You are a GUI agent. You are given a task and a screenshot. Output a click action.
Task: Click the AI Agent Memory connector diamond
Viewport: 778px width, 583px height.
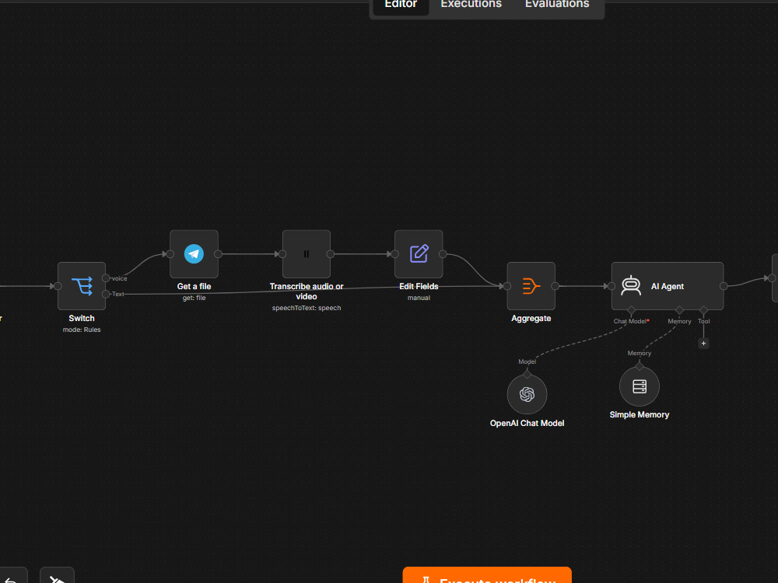pyautogui.click(x=679, y=310)
